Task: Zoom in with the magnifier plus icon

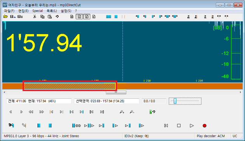Action: tap(122, 112)
